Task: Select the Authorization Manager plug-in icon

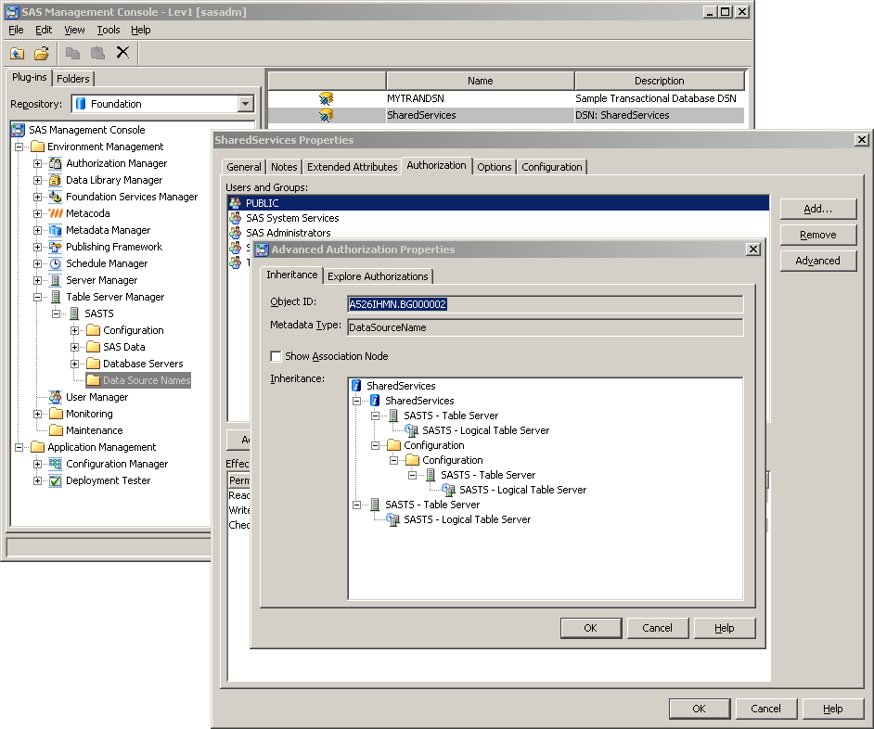Action: tap(55, 163)
